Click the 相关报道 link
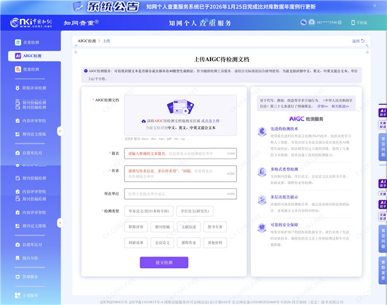387x305 pixels. click(x=339, y=105)
